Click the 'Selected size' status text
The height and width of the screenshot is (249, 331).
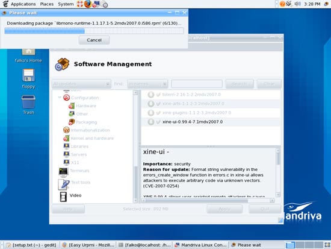click(146, 209)
